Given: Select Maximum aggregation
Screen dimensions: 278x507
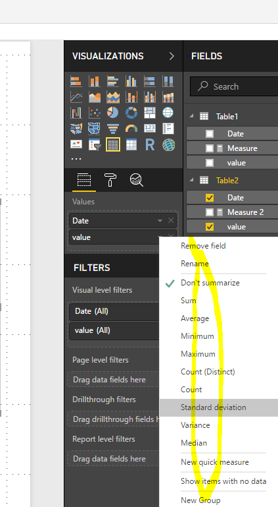Looking at the screenshot, I should coord(198,354).
